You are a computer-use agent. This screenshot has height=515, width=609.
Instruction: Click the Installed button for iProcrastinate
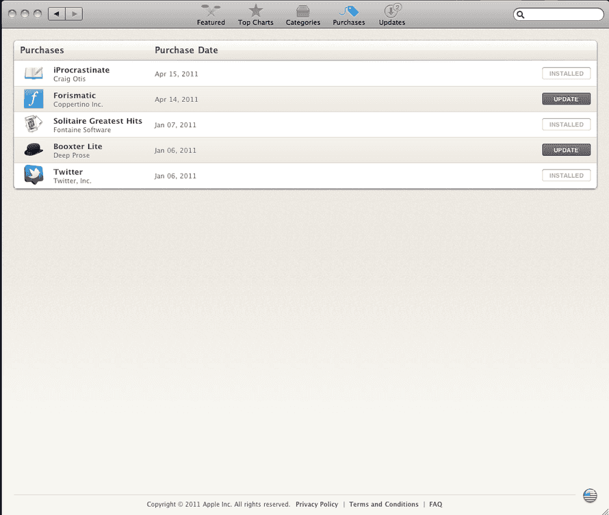(567, 73)
